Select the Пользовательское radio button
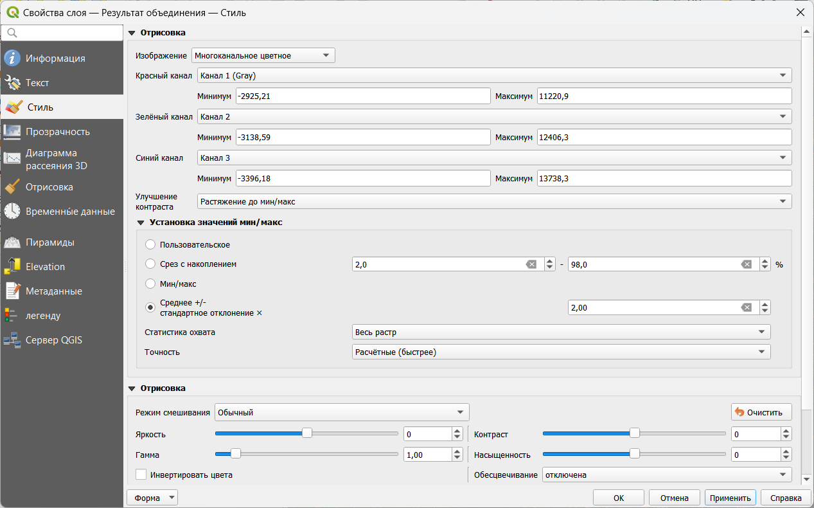Screen dimensions: 814x508 150,245
